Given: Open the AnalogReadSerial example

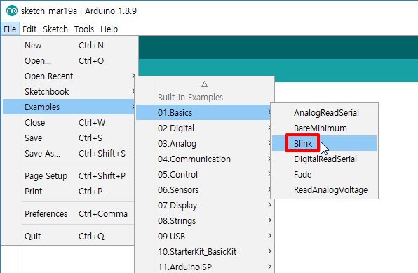Looking at the screenshot, I should click(324, 112).
